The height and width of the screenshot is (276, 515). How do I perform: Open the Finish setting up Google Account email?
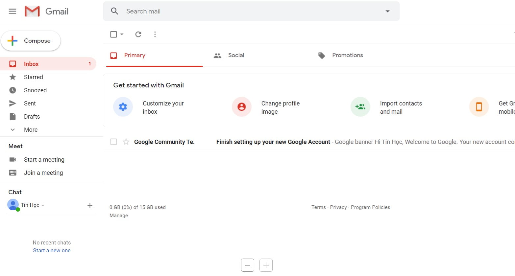coord(273,142)
